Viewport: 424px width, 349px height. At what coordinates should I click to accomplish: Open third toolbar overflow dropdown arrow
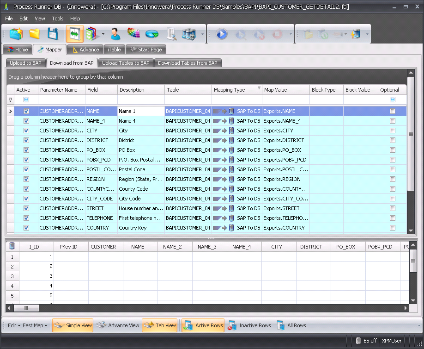[367, 34]
